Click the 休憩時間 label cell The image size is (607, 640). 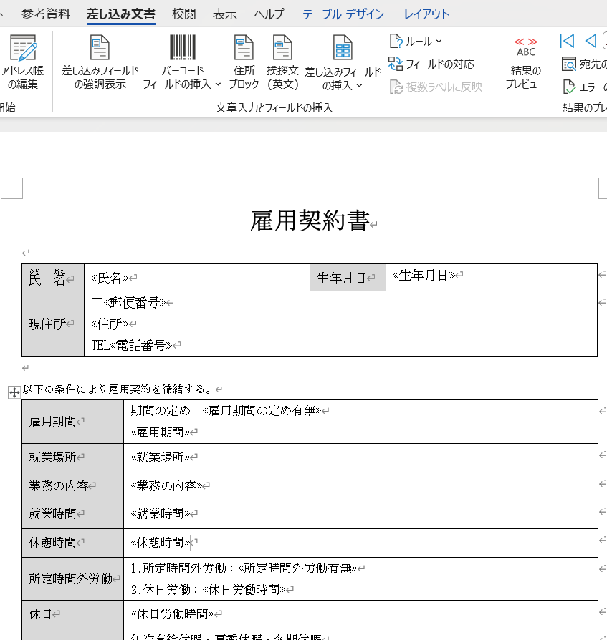coord(72,543)
